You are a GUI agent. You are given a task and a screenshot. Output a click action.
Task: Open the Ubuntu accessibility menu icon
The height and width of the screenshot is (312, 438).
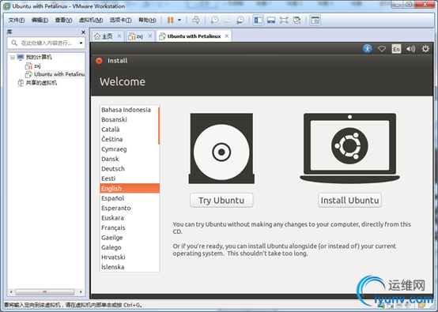pyautogui.click(x=368, y=49)
